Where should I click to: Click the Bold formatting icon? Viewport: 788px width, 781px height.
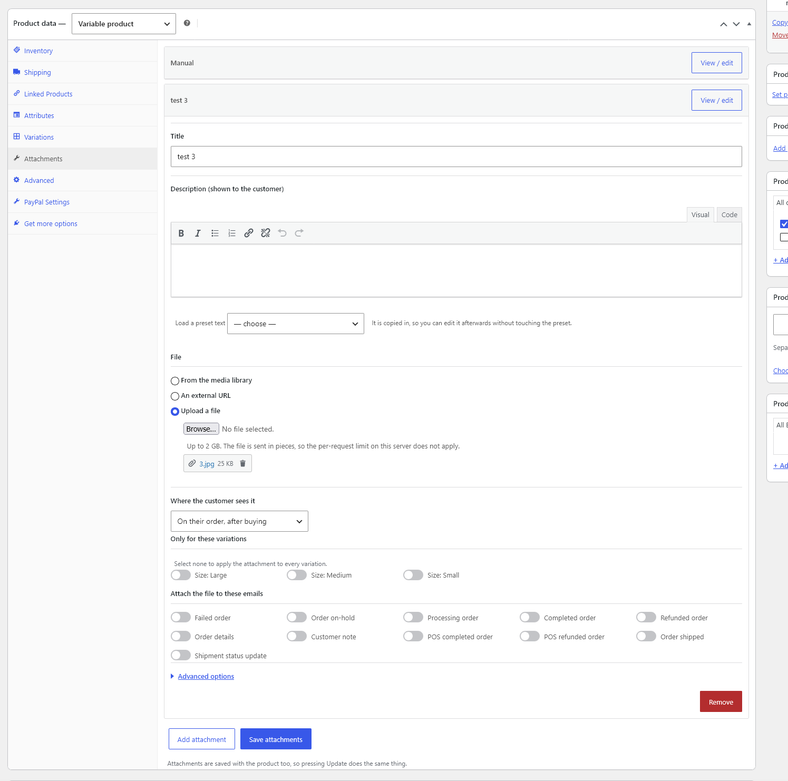(181, 233)
